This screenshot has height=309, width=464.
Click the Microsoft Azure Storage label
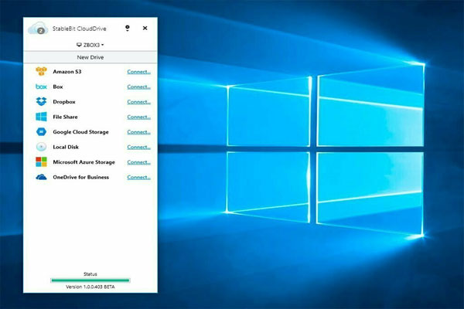84,162
